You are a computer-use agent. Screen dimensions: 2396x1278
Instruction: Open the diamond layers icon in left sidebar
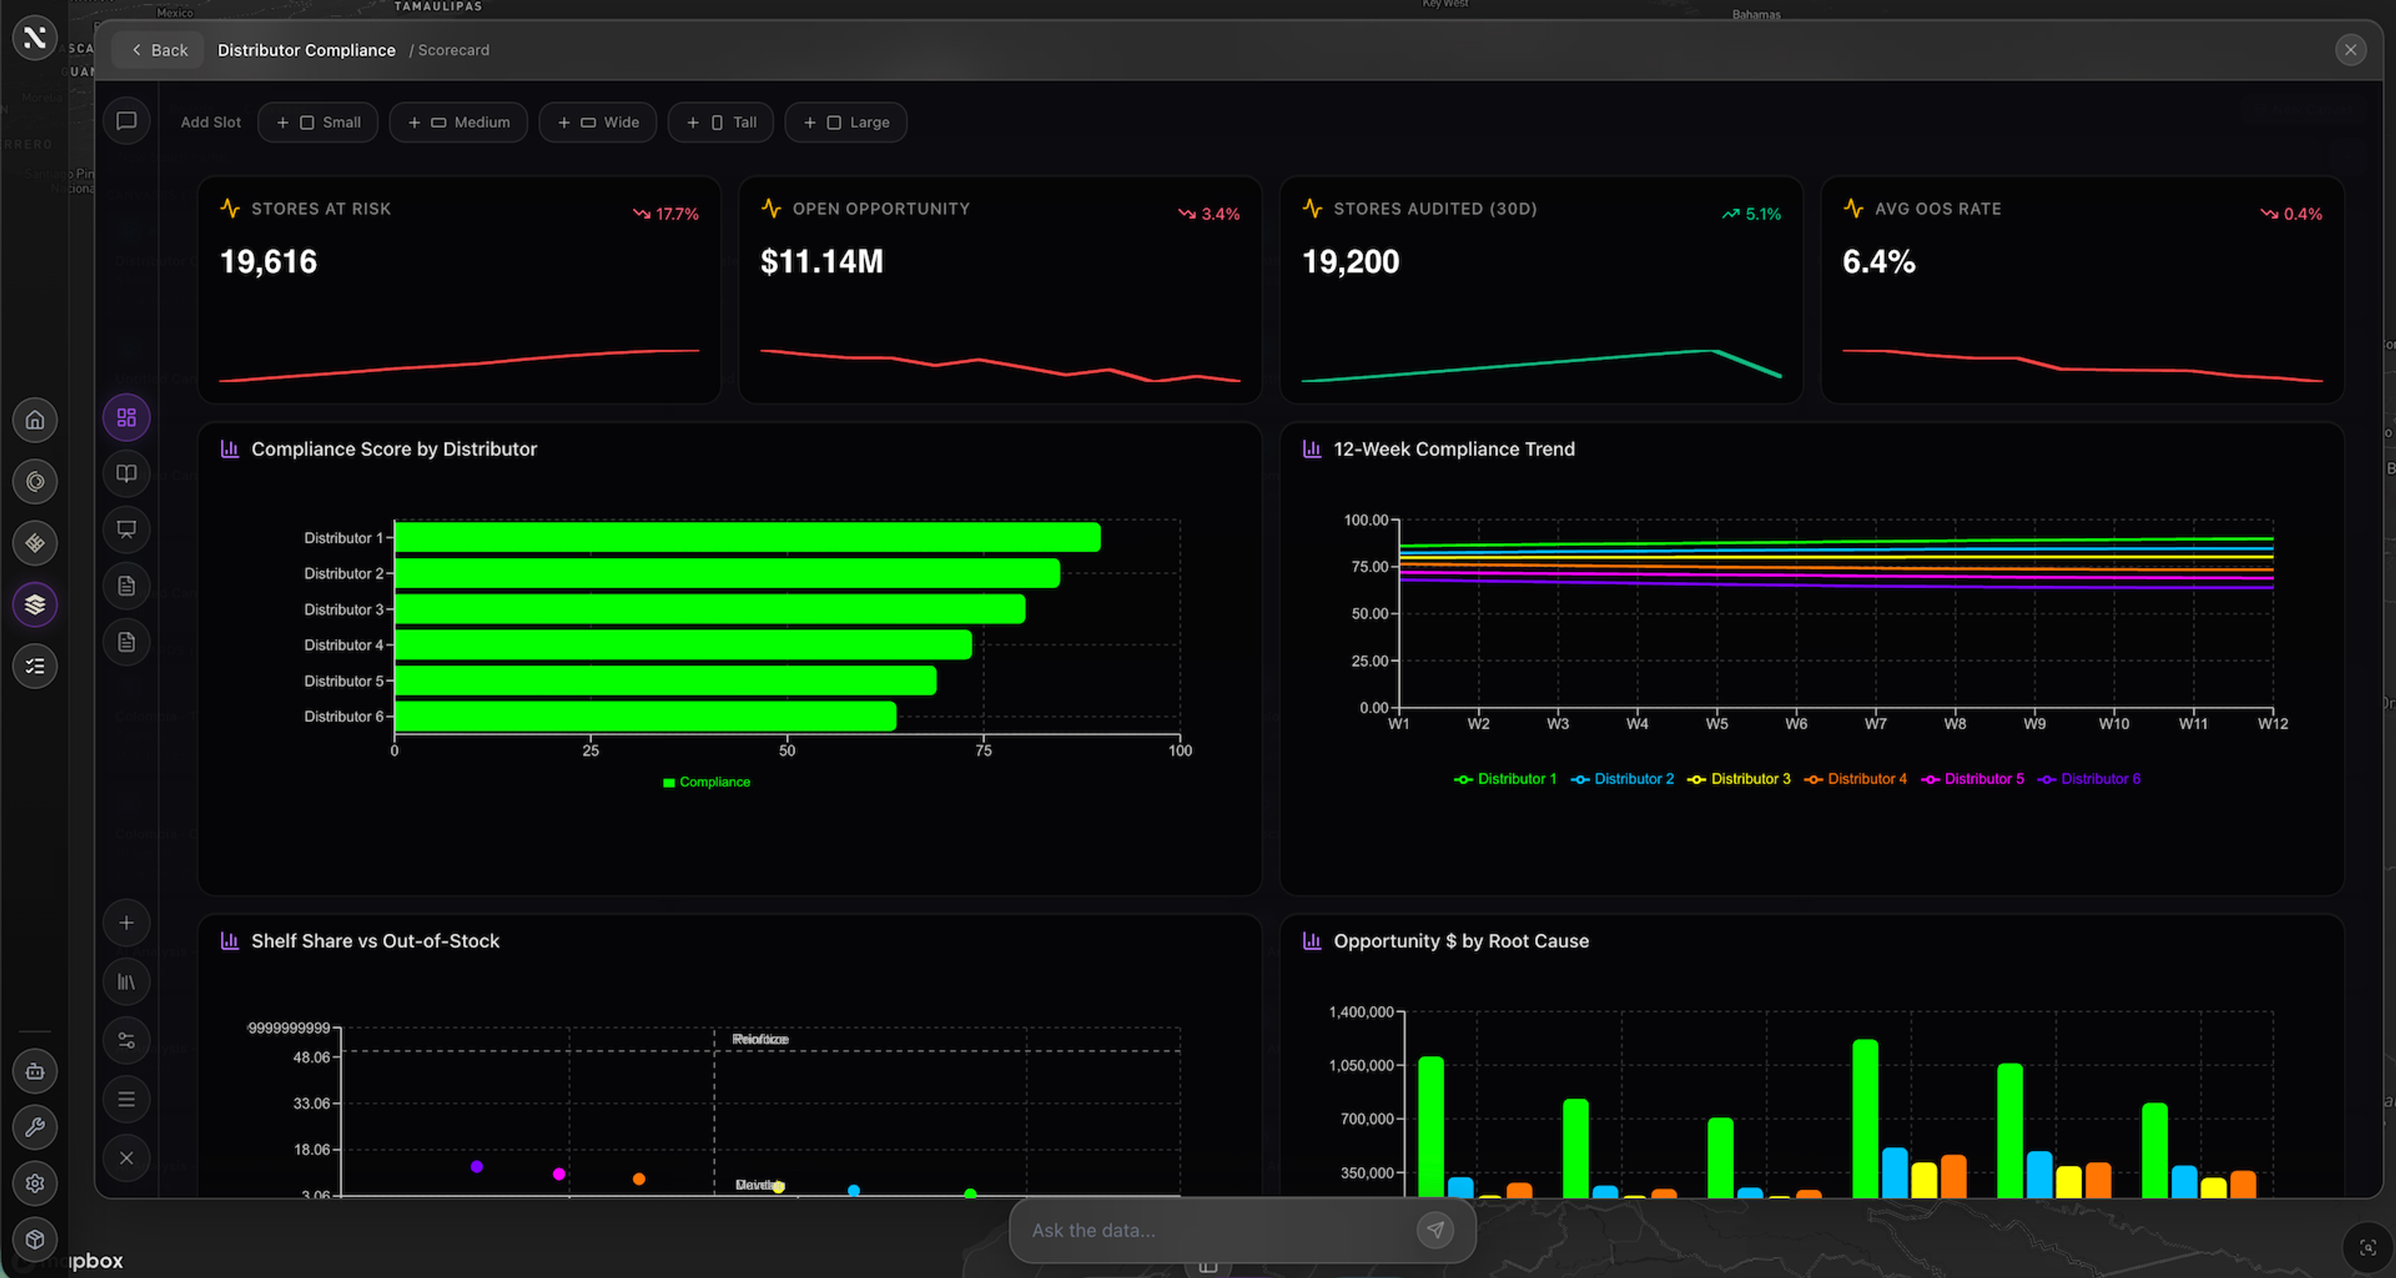pos(34,543)
